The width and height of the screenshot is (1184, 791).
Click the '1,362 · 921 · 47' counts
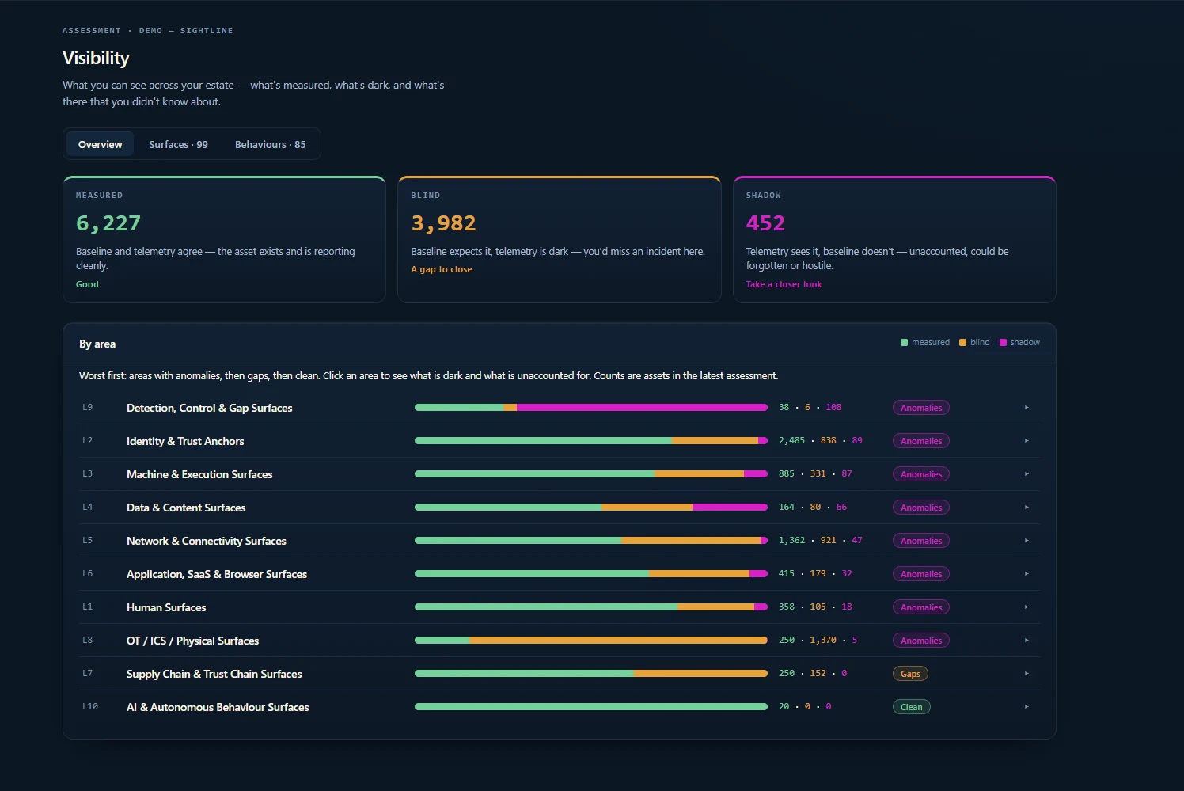pos(821,541)
